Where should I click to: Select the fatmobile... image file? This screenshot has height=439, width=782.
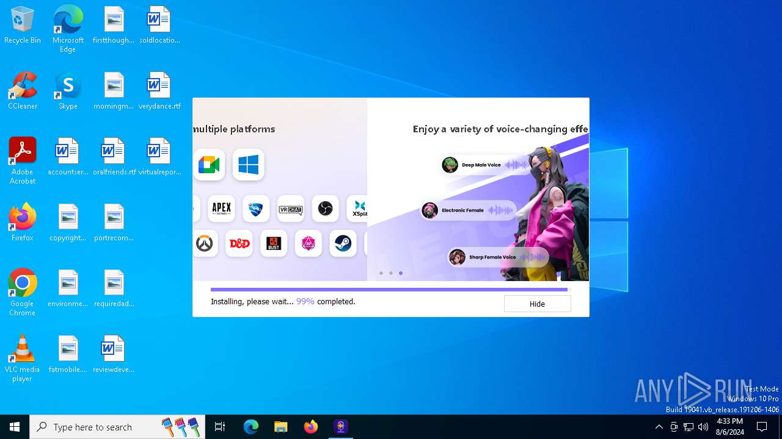coord(68,355)
